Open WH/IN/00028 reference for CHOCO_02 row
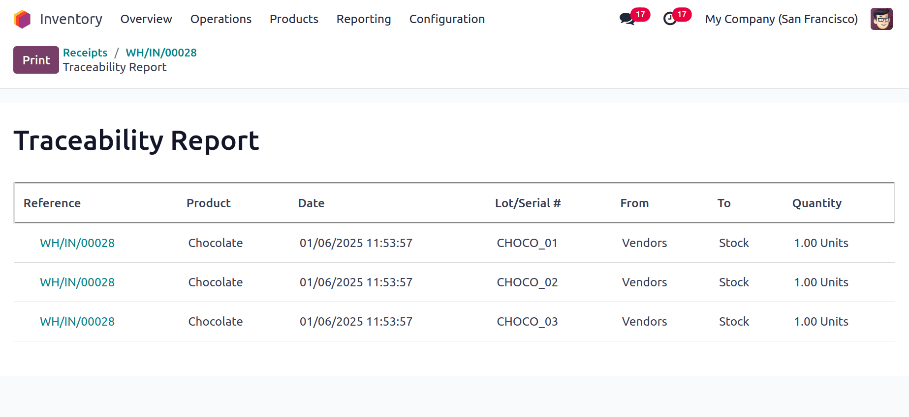The image size is (909, 417). (x=77, y=282)
